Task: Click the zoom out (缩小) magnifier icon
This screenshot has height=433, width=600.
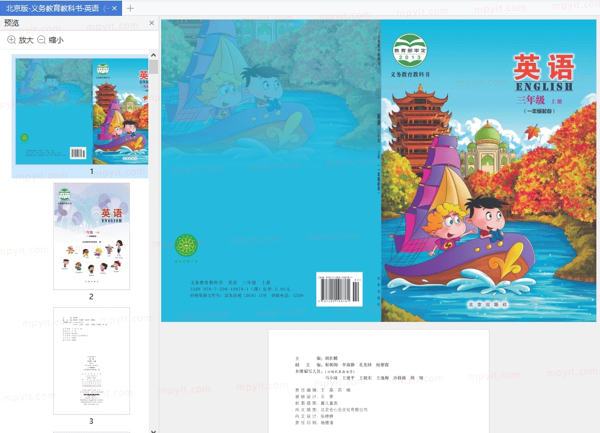Action: coord(42,40)
